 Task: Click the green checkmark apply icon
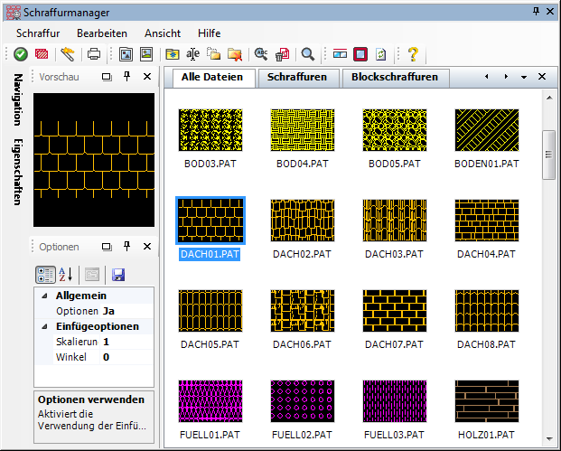[21, 54]
